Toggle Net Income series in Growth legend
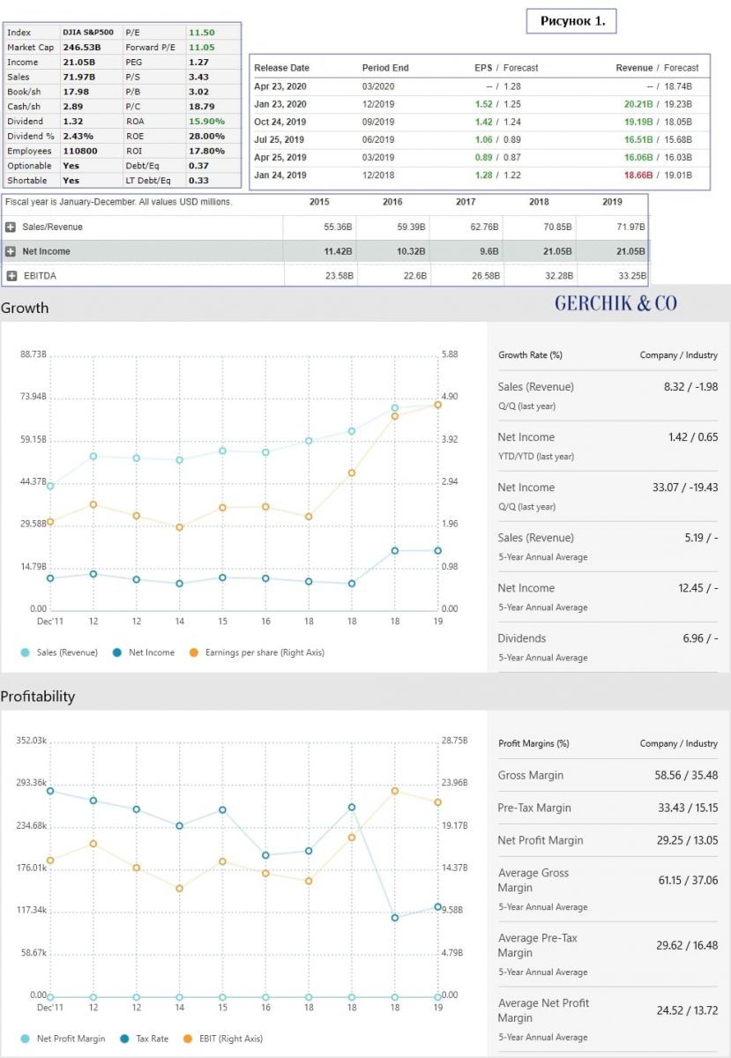 pos(117,652)
